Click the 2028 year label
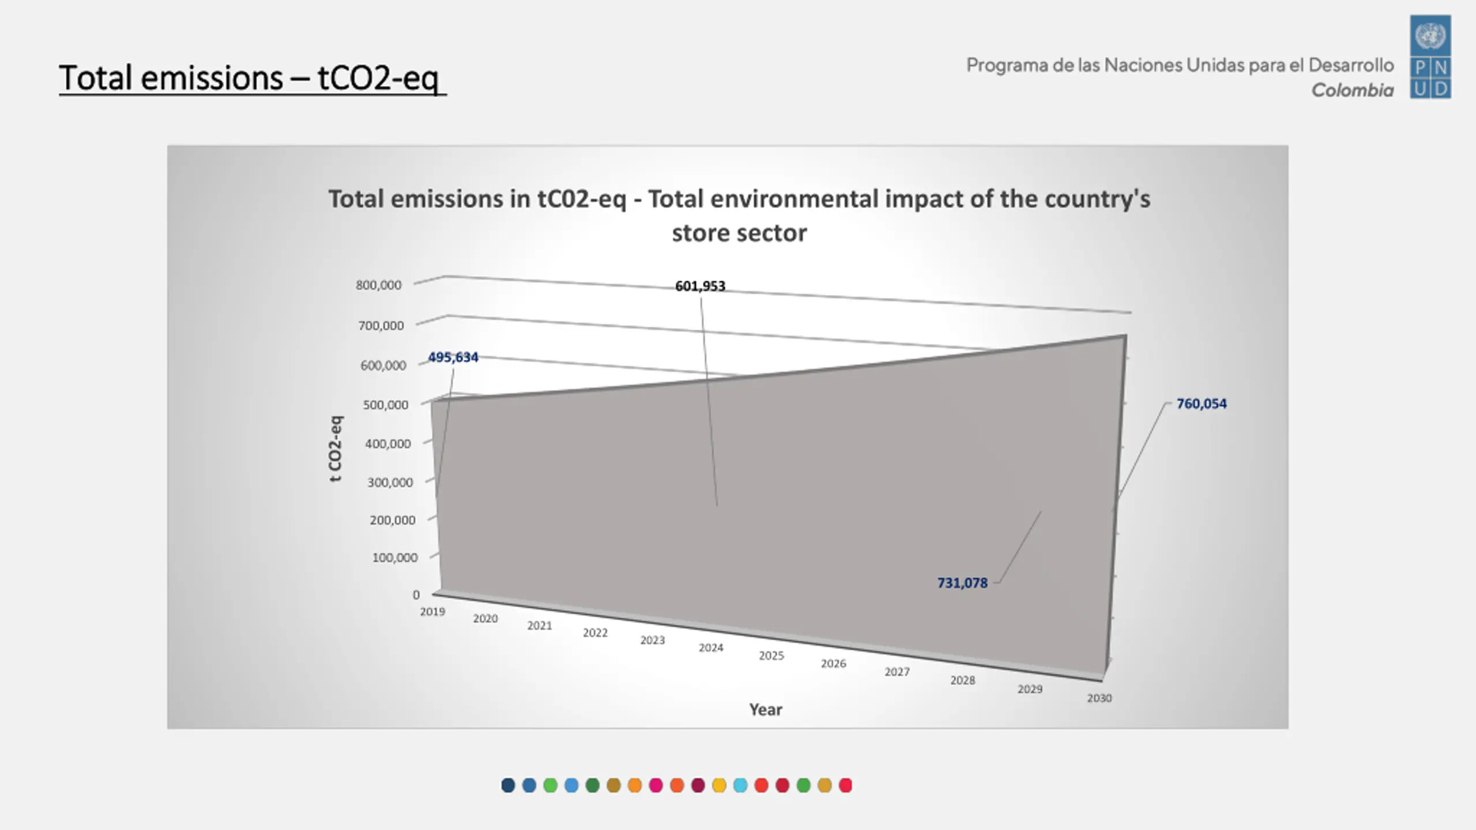 click(x=963, y=681)
